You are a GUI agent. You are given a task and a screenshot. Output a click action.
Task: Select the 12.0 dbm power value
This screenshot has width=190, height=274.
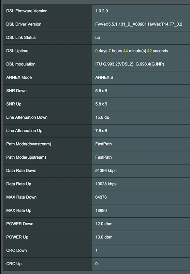(104, 224)
